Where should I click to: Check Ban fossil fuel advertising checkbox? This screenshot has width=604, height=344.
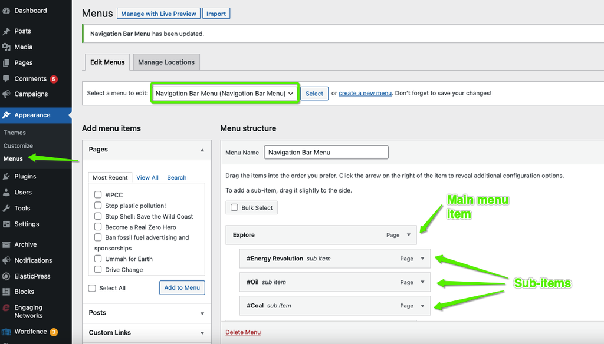98,237
